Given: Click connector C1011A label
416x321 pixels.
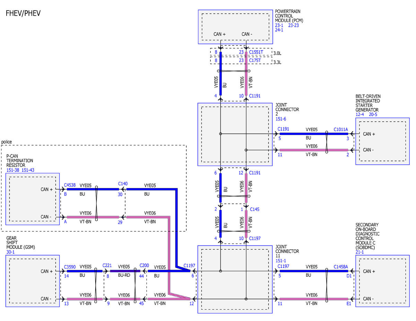Looking at the screenshot, I should pos(341,129).
